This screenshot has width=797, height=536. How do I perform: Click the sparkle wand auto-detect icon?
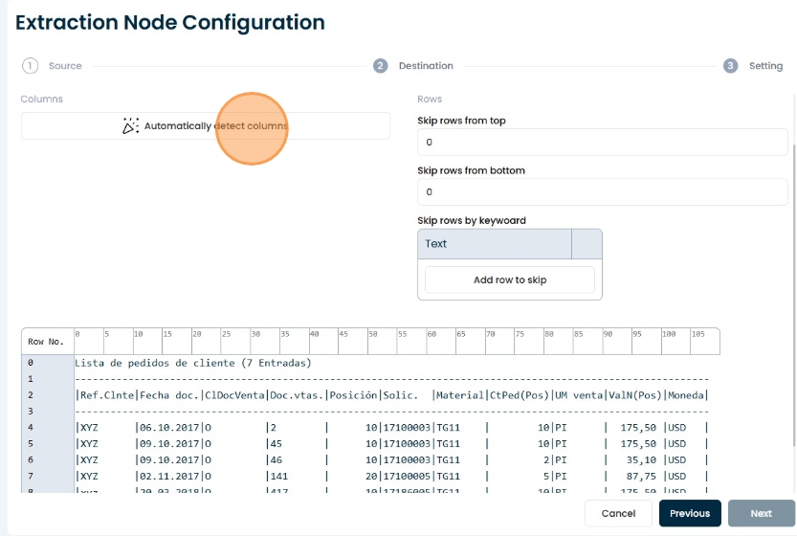click(x=131, y=125)
